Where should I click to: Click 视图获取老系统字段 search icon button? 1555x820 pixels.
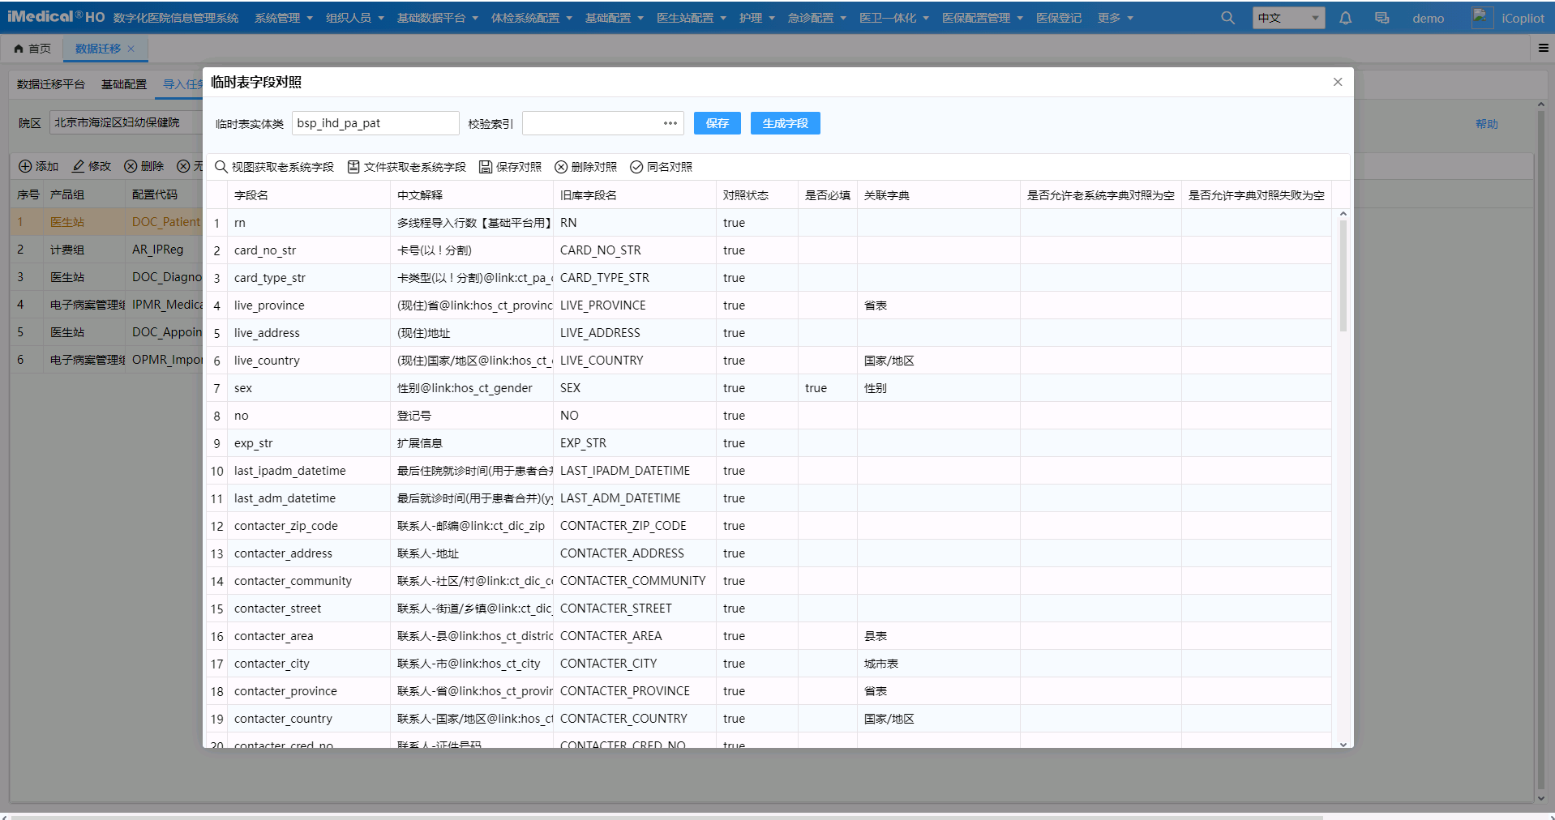pos(274,167)
